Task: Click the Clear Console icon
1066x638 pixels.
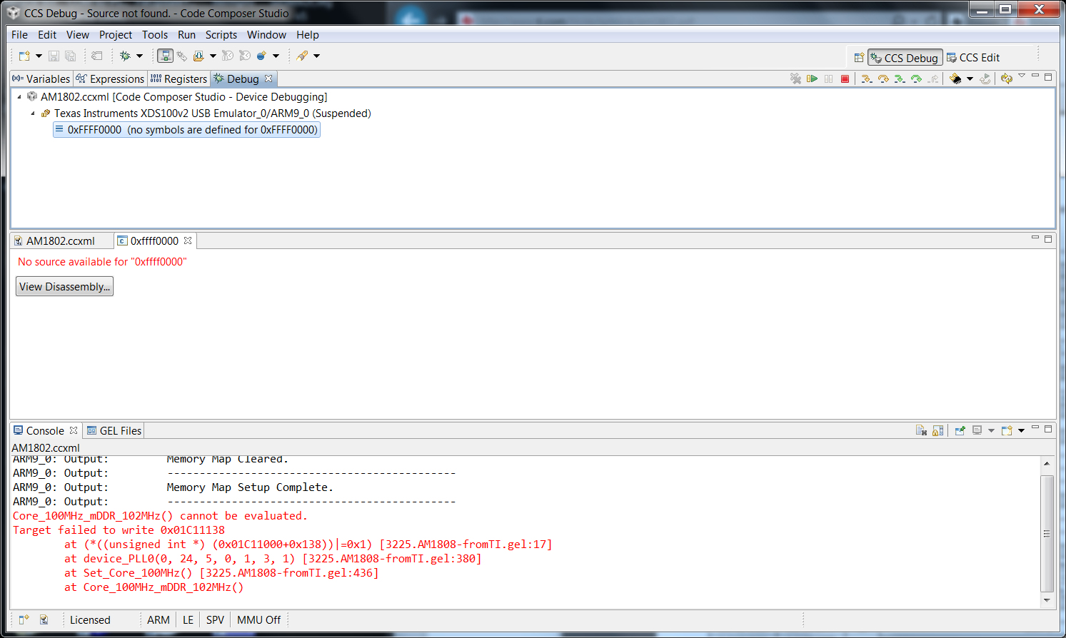Action: point(921,430)
